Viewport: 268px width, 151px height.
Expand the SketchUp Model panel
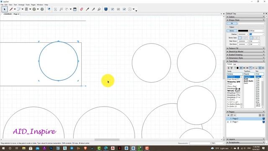click(246, 52)
